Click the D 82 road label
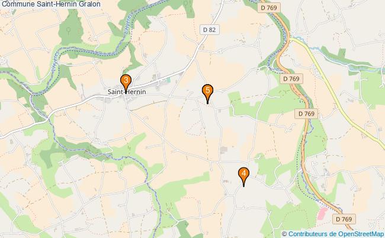 point(209,30)
